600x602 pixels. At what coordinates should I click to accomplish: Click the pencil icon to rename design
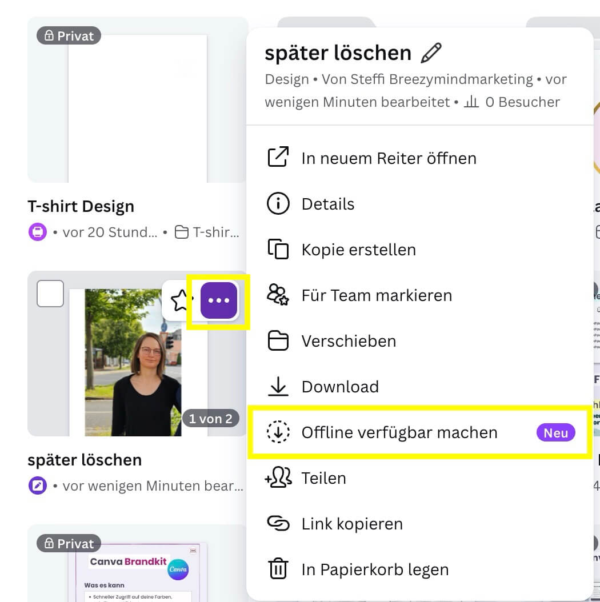point(431,53)
